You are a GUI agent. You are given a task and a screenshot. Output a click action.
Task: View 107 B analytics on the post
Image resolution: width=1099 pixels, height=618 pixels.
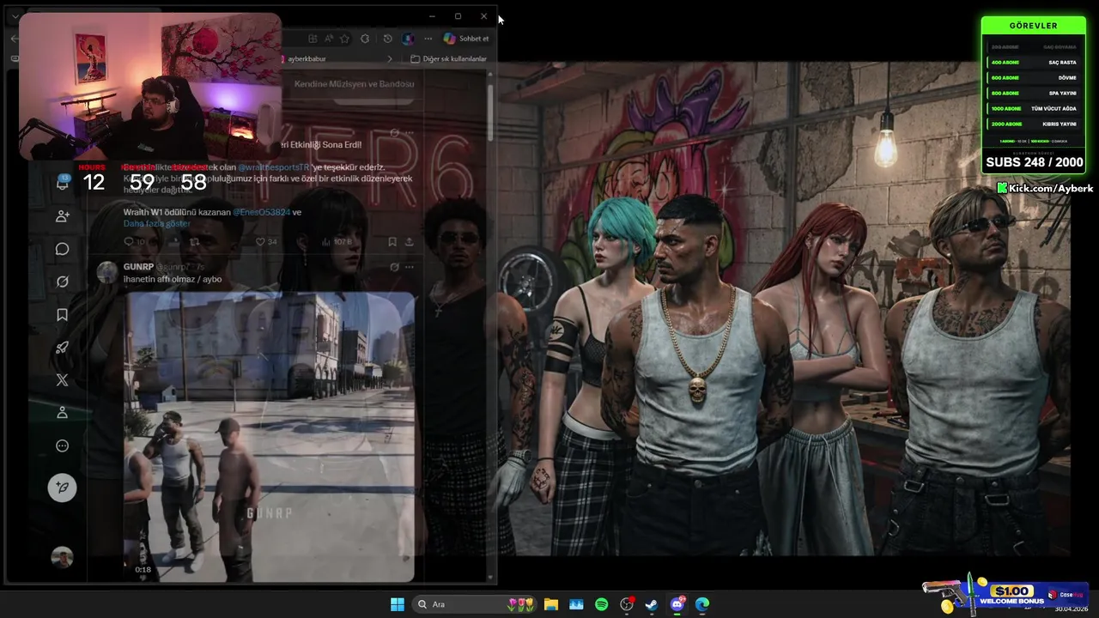click(x=337, y=242)
